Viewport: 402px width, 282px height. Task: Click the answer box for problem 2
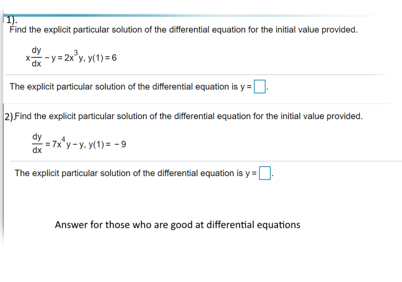click(x=265, y=173)
